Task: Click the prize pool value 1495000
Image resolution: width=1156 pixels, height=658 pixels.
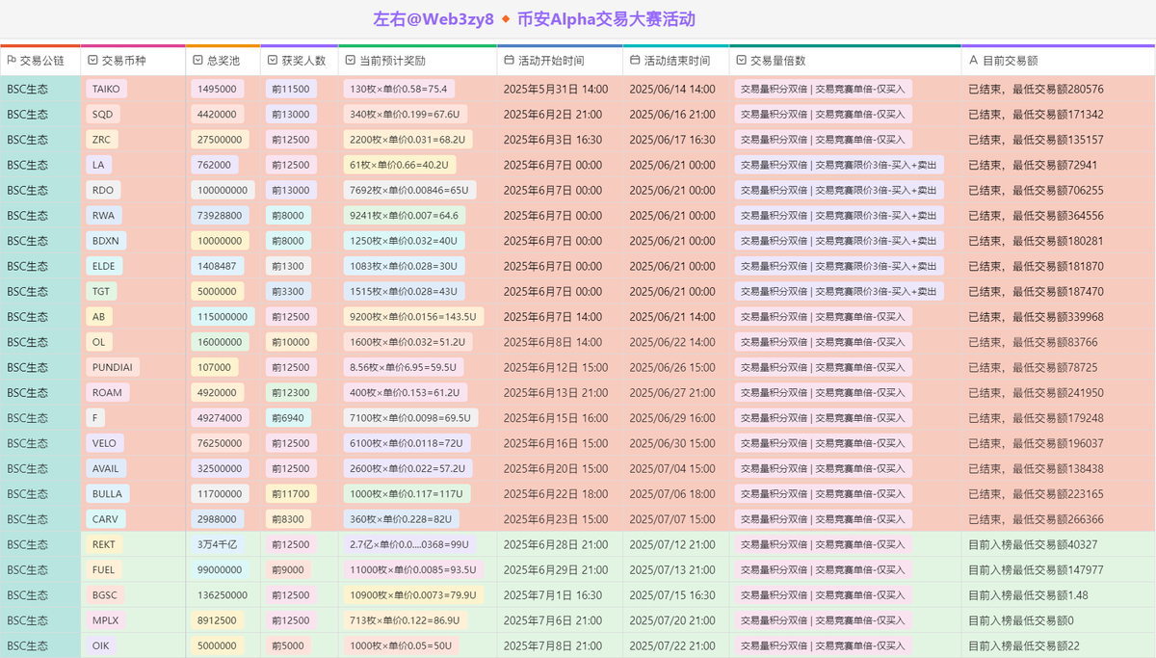Action: (x=217, y=89)
